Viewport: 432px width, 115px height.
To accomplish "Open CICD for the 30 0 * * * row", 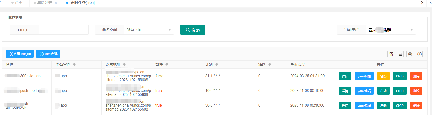I will 400,106.
